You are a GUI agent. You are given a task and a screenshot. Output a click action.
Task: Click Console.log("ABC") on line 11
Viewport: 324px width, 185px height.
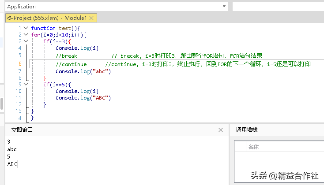[83, 98]
